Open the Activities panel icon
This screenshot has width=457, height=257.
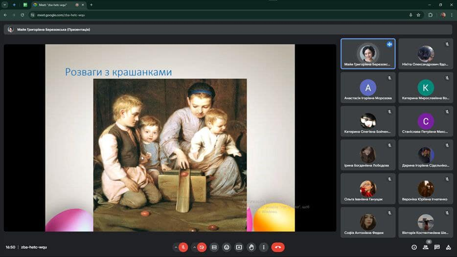click(448, 247)
